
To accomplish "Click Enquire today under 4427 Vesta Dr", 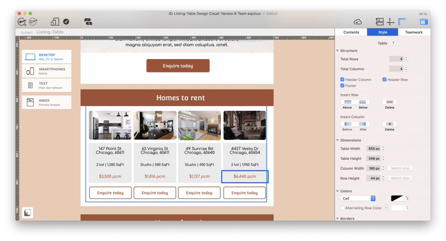I will coord(245,193).
